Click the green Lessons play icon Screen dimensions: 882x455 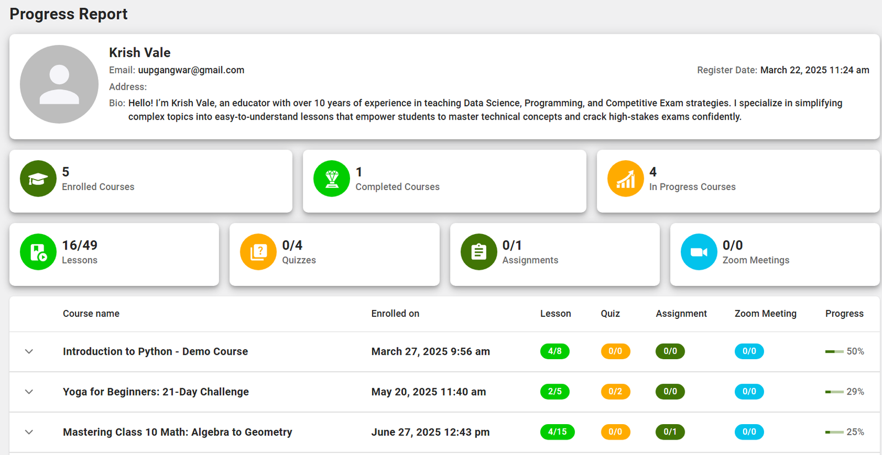pos(38,252)
